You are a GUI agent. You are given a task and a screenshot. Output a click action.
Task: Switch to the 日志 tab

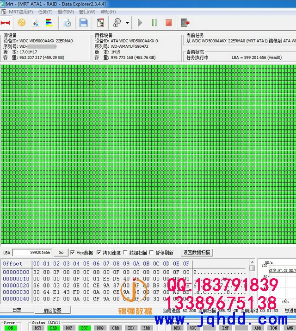pos(17,310)
